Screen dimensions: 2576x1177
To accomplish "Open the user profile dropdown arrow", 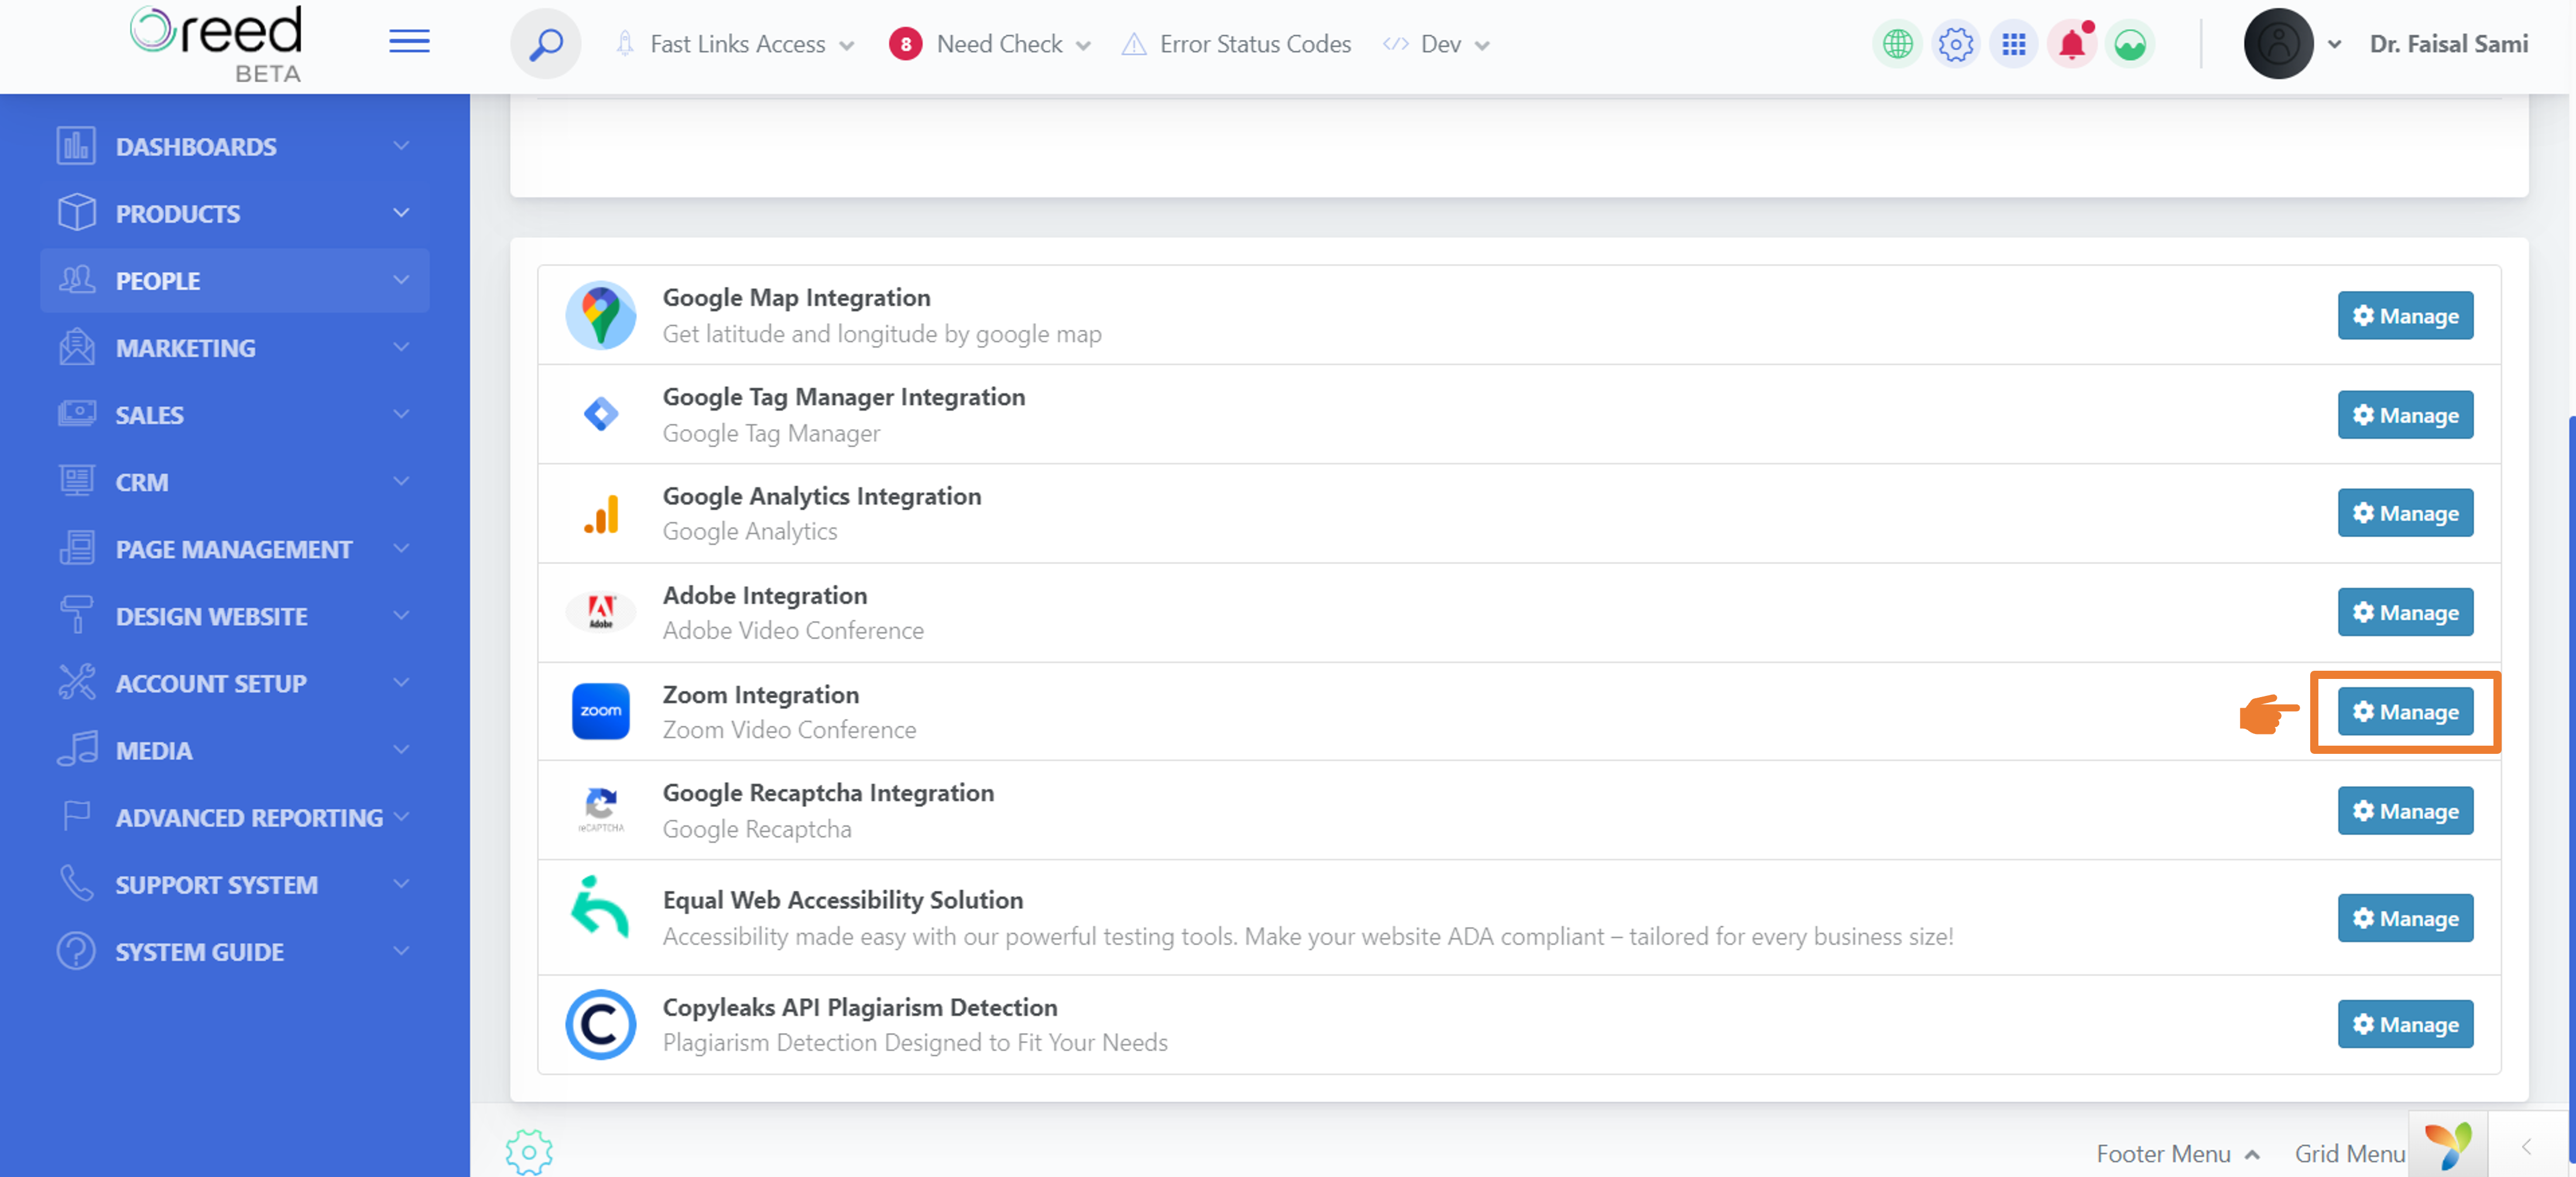I will tap(2334, 45).
